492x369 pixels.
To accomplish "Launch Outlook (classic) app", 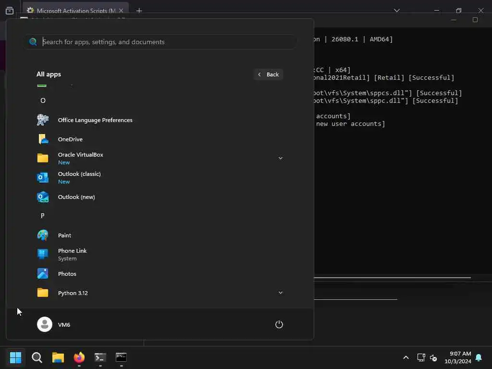I will coord(160,178).
